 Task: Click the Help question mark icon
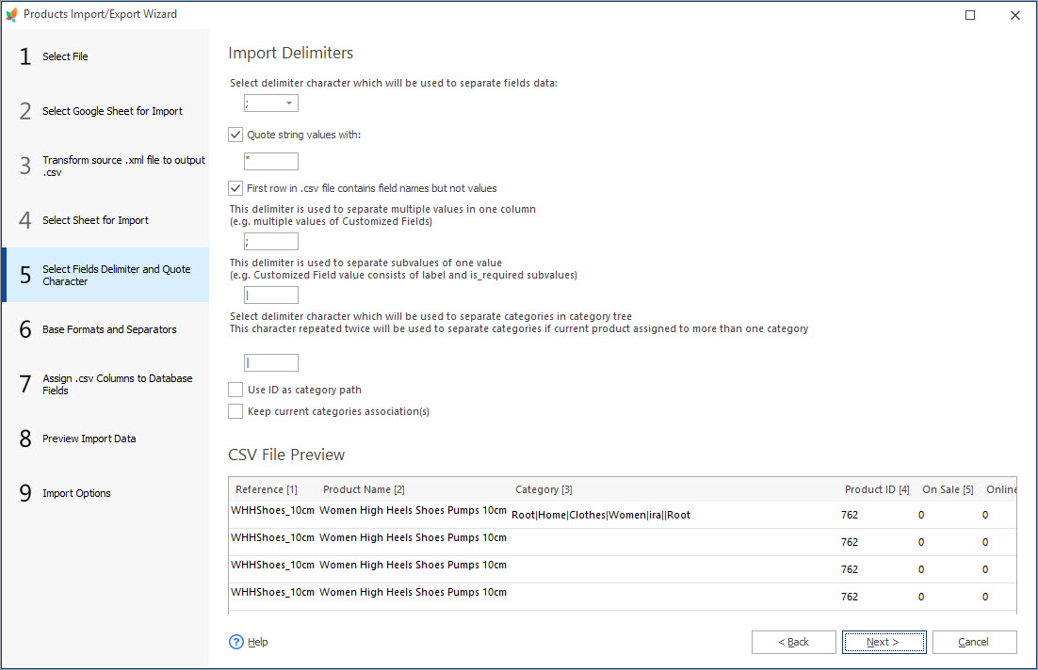click(235, 642)
